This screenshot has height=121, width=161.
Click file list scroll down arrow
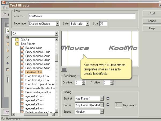click(56, 111)
